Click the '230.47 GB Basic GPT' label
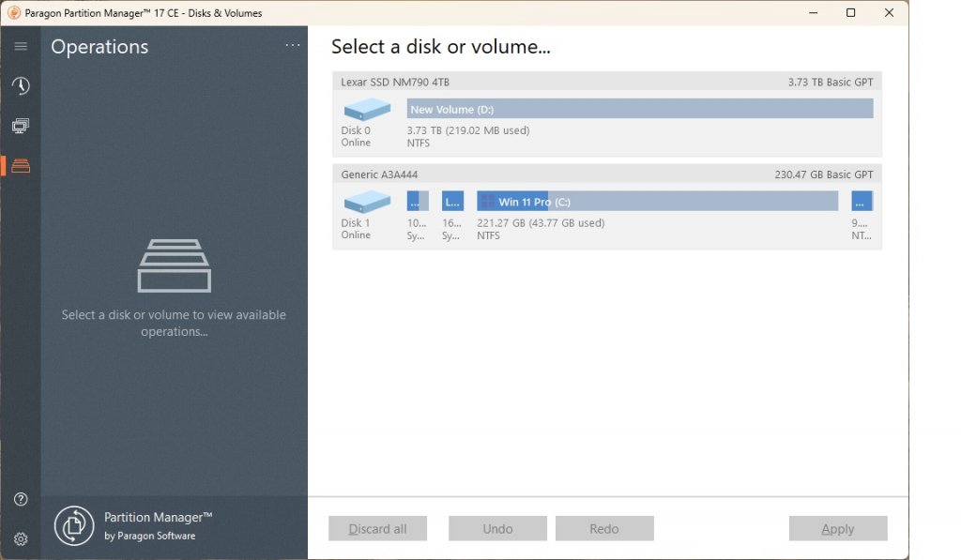 pyautogui.click(x=824, y=174)
